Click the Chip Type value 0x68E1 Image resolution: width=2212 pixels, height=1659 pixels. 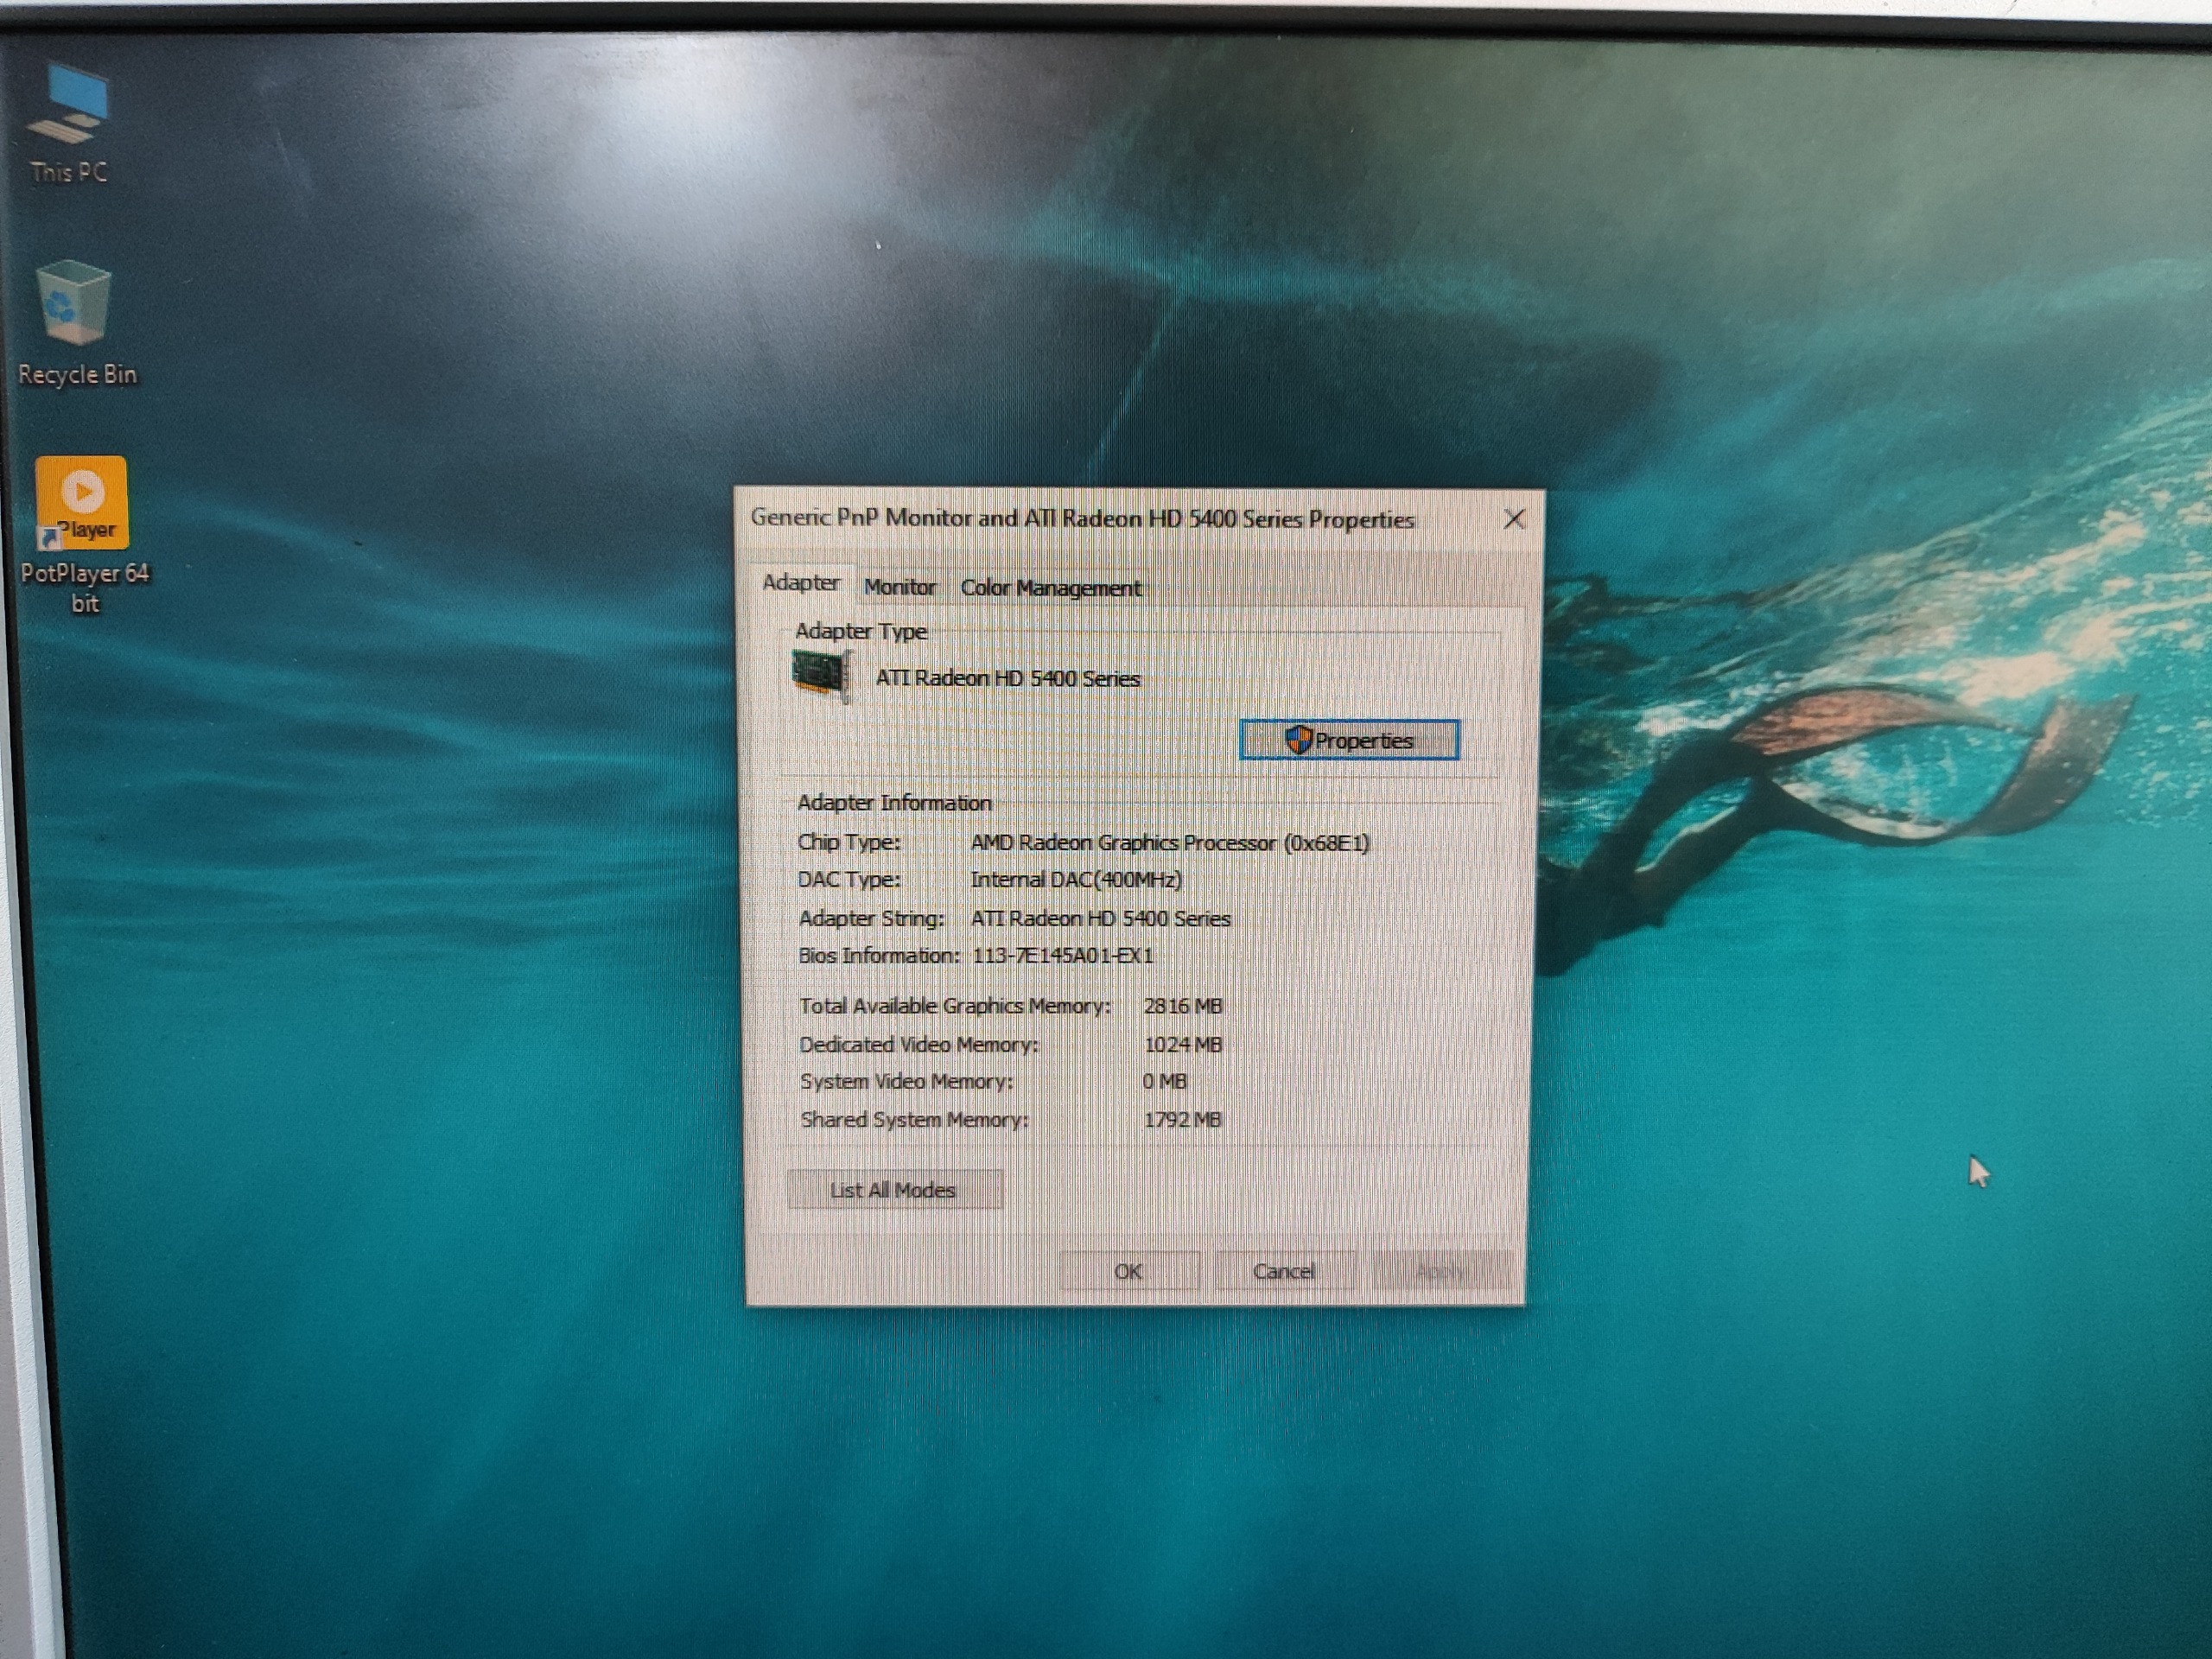pyautogui.click(x=1170, y=843)
